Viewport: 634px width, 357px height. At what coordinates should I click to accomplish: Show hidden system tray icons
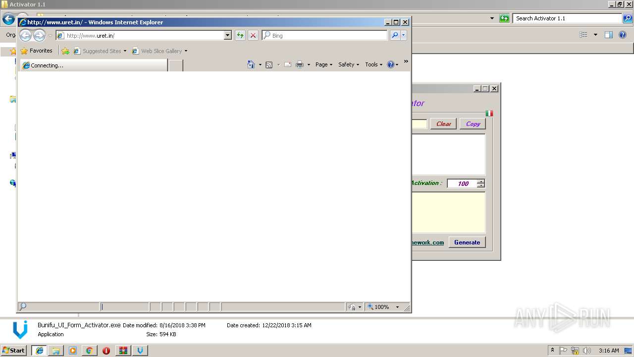pyautogui.click(x=552, y=351)
